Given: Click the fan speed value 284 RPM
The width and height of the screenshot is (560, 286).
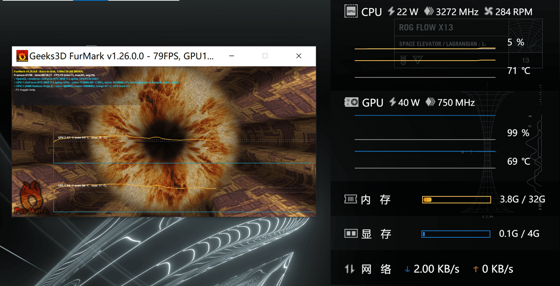Looking at the screenshot, I should pos(514,12).
